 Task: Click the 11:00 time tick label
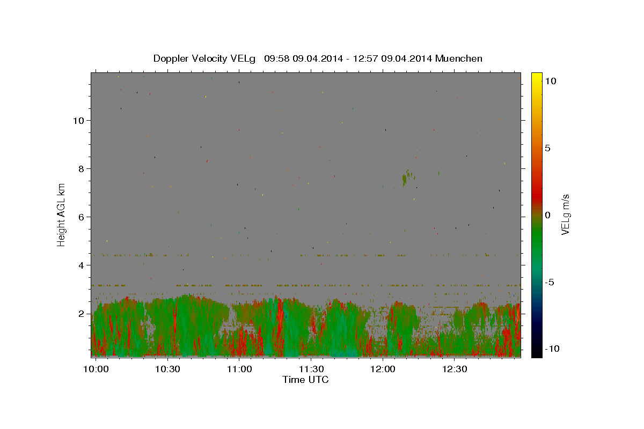pyautogui.click(x=239, y=369)
